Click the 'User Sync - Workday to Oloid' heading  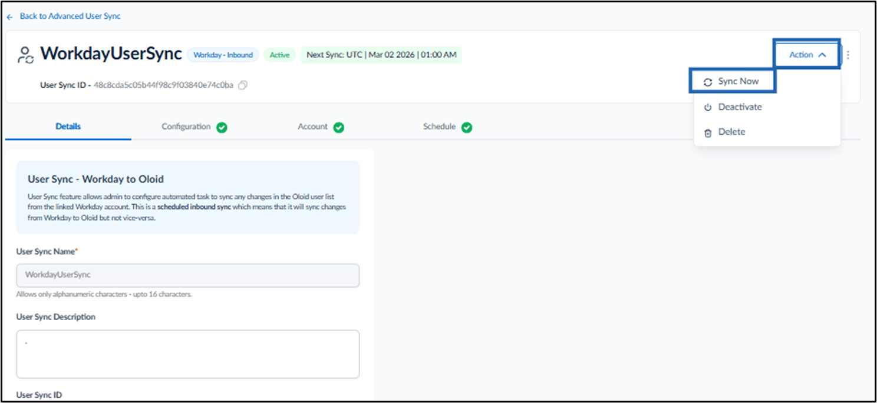(95, 179)
